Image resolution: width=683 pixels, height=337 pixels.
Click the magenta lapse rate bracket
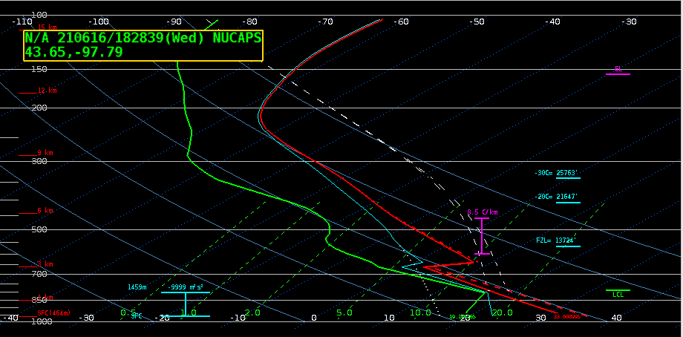(x=482, y=235)
